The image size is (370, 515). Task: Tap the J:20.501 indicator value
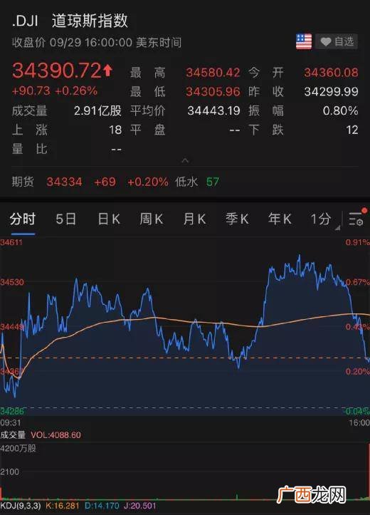point(139,505)
